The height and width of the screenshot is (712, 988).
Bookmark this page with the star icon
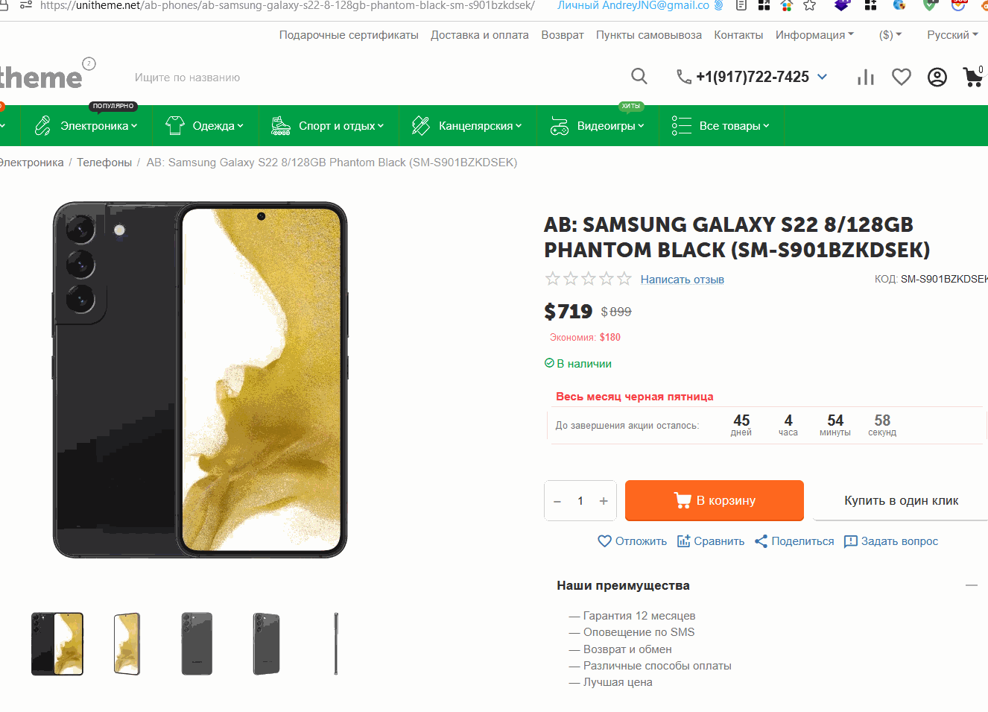[x=810, y=5]
